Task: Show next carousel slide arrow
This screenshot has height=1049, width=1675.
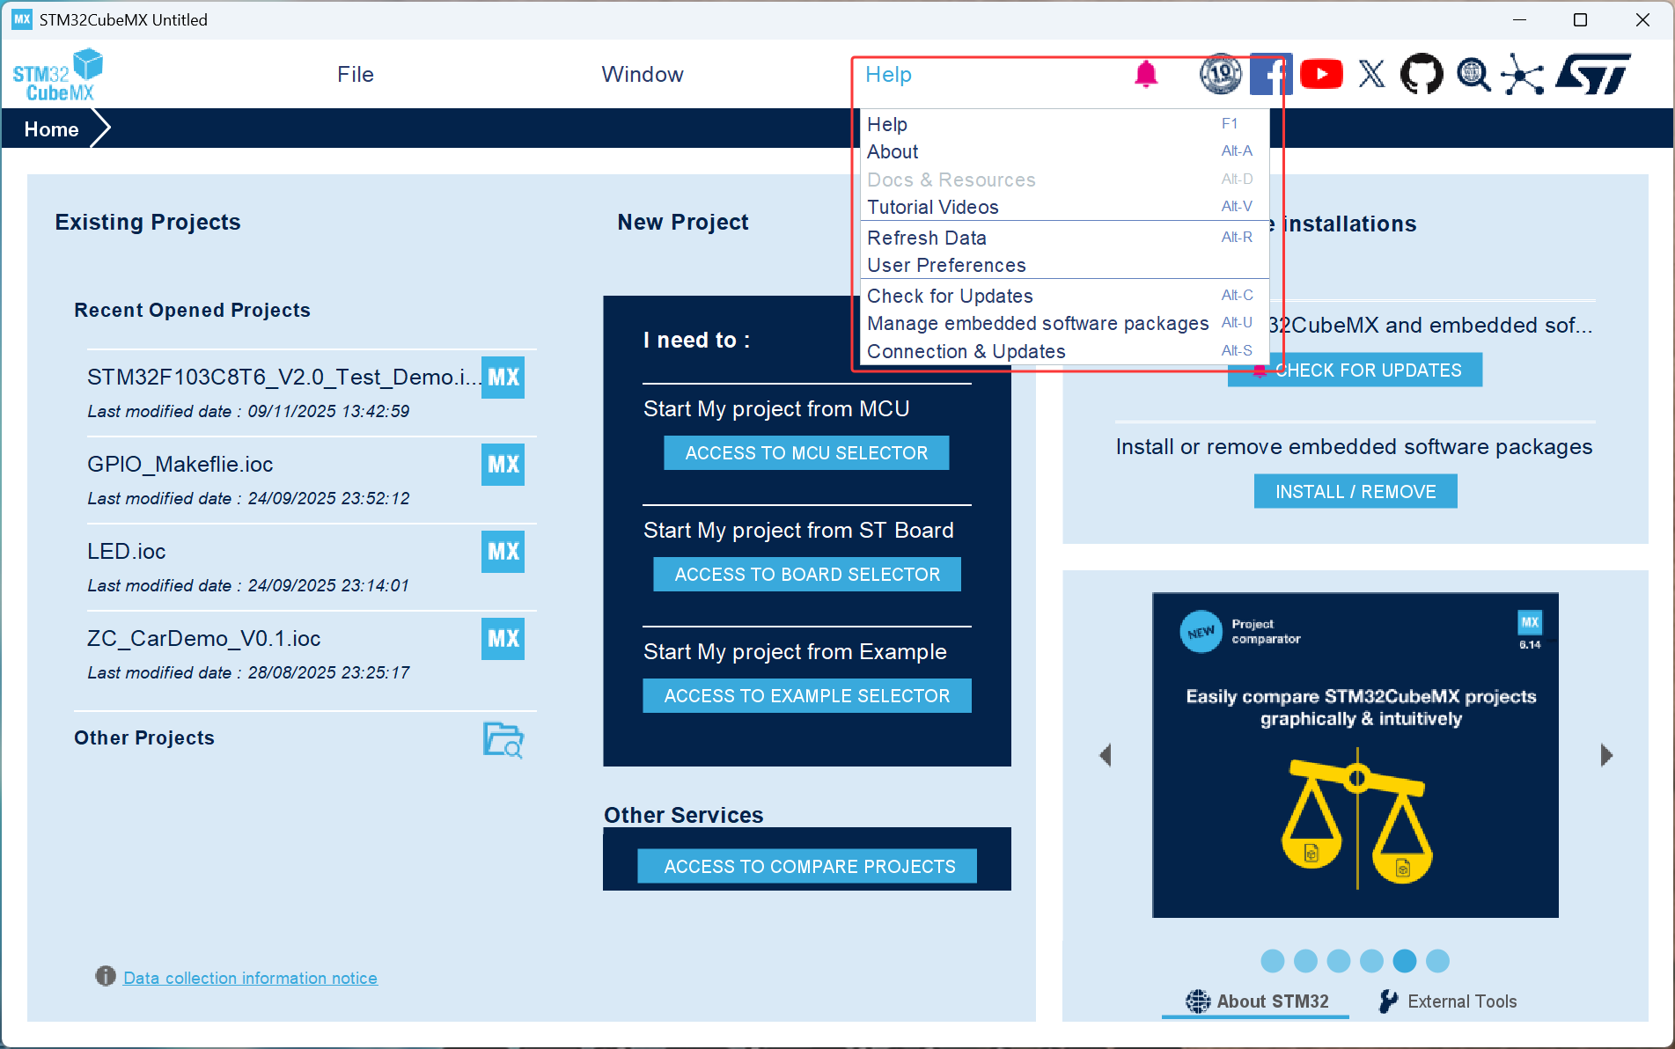Action: tap(1605, 755)
